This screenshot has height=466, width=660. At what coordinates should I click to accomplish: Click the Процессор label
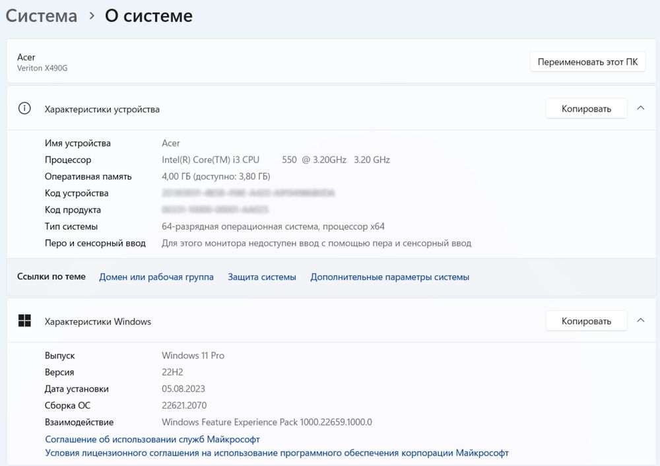68,160
